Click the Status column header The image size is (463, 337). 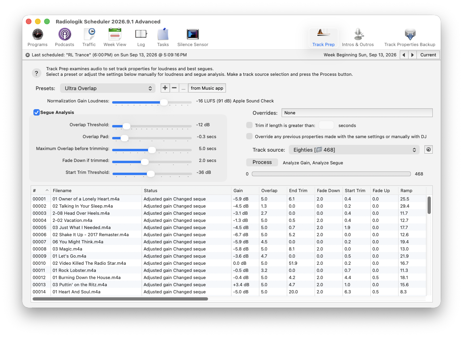(x=187, y=191)
